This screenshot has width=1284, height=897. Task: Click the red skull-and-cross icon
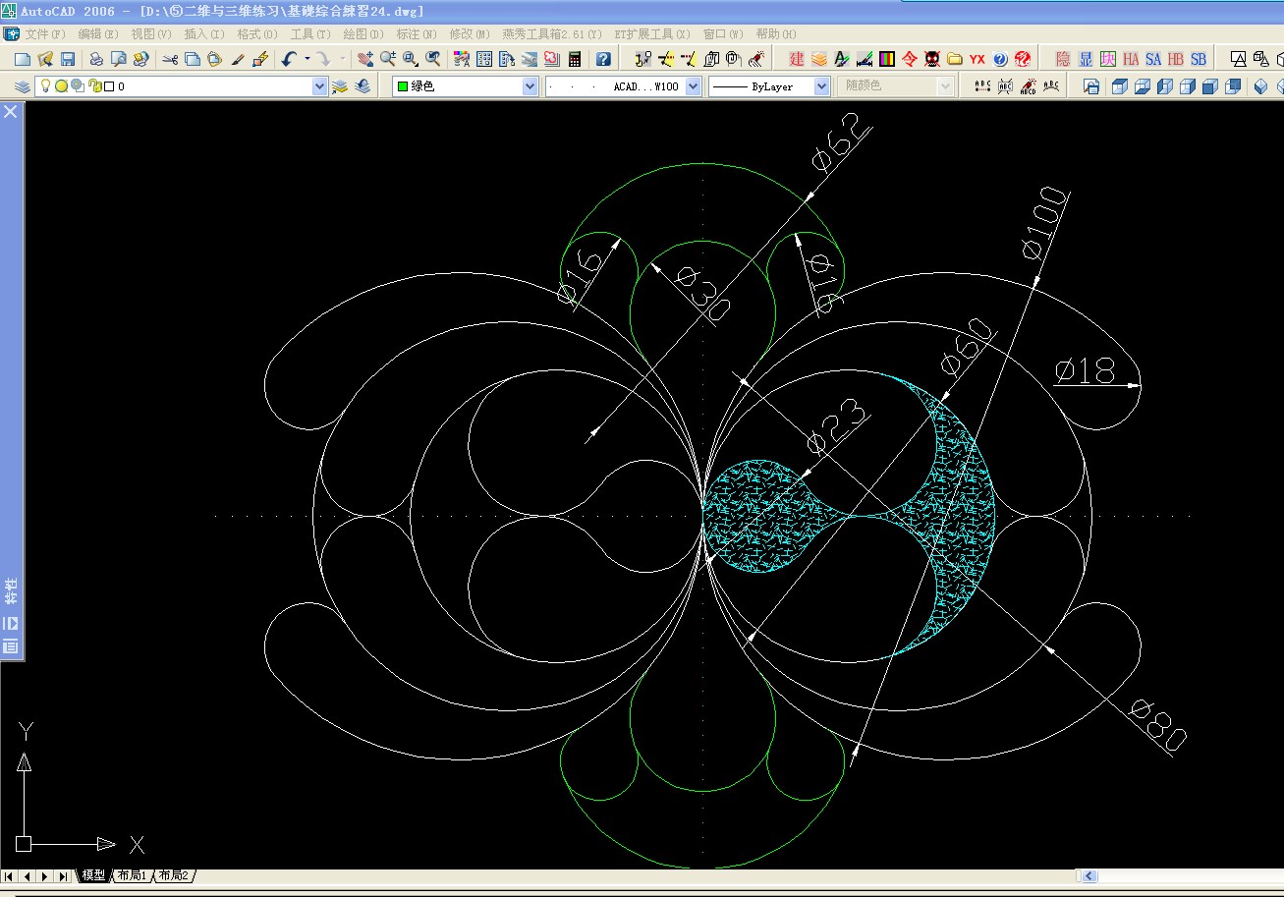tap(932, 59)
